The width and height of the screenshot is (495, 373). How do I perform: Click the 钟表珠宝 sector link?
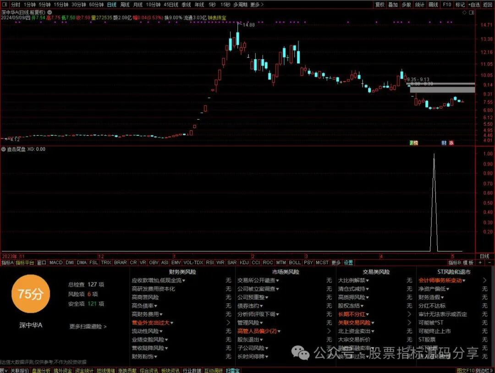click(x=217, y=18)
